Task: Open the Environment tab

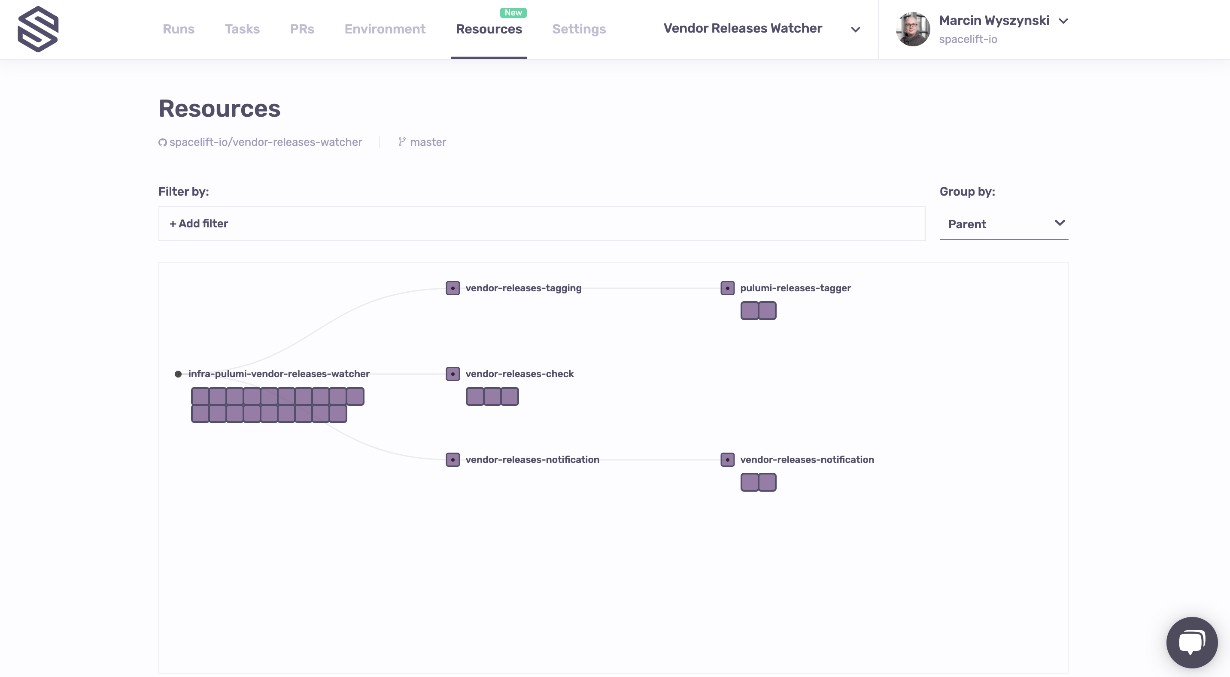Action: [x=385, y=29]
